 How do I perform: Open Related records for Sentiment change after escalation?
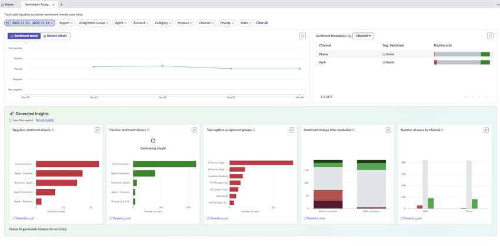click(314, 218)
